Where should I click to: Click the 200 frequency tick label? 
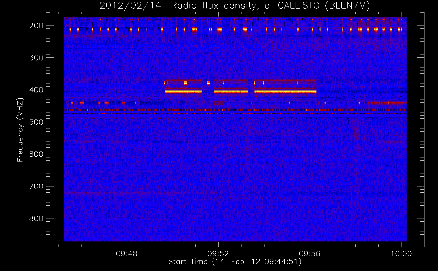click(x=36, y=25)
